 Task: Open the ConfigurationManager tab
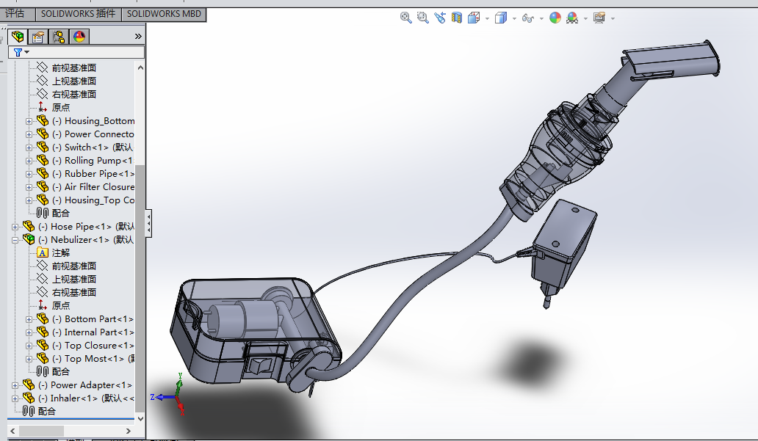tap(59, 36)
